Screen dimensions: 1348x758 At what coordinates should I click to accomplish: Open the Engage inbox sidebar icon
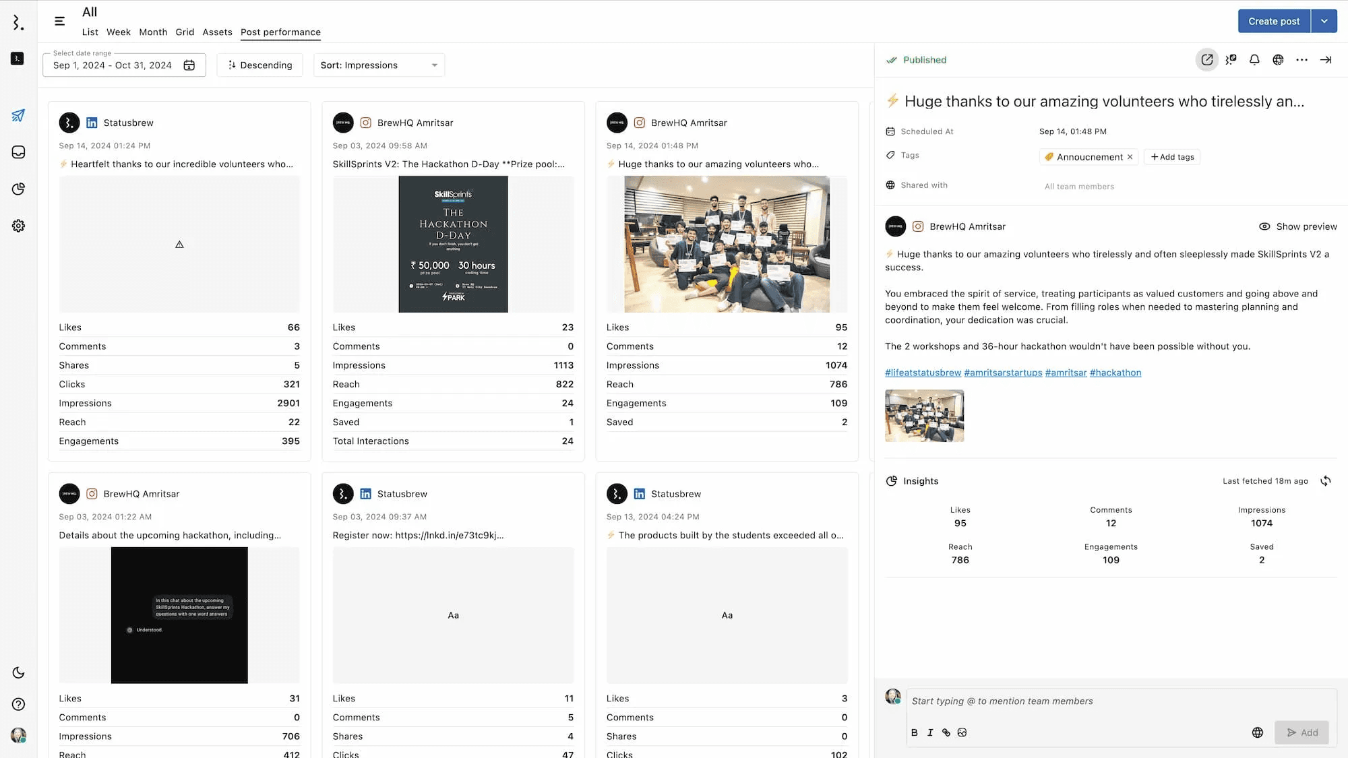click(x=18, y=152)
